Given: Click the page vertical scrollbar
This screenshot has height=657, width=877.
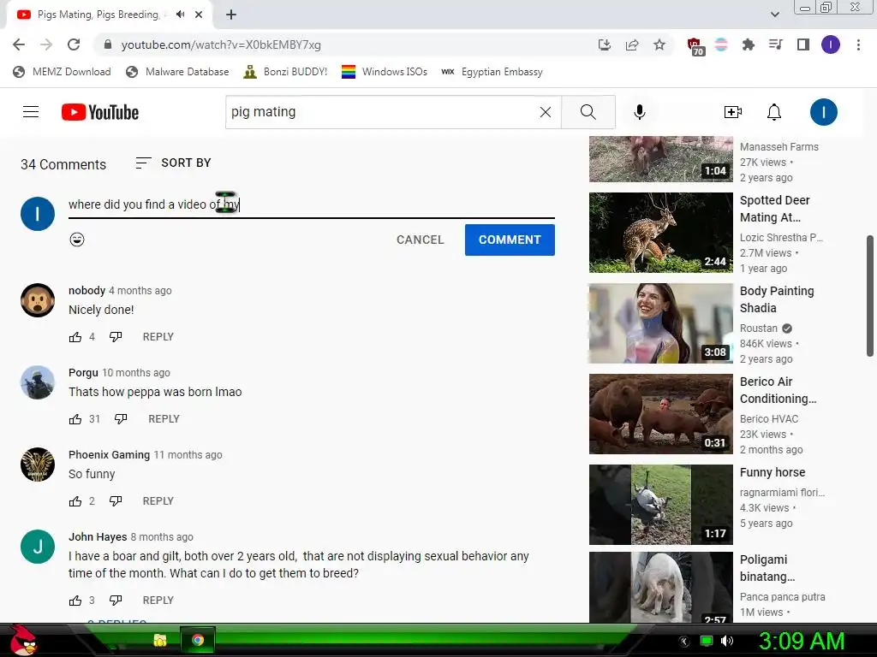Looking at the screenshot, I should pos(870,295).
